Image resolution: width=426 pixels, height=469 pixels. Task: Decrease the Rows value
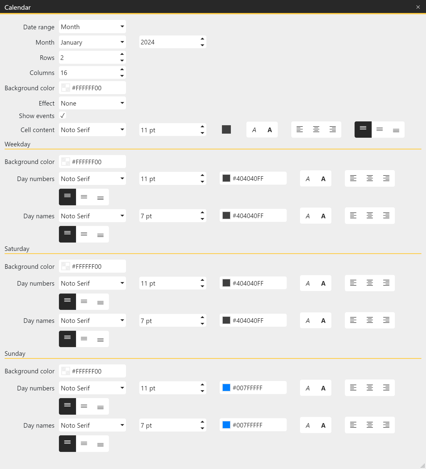pos(122,61)
